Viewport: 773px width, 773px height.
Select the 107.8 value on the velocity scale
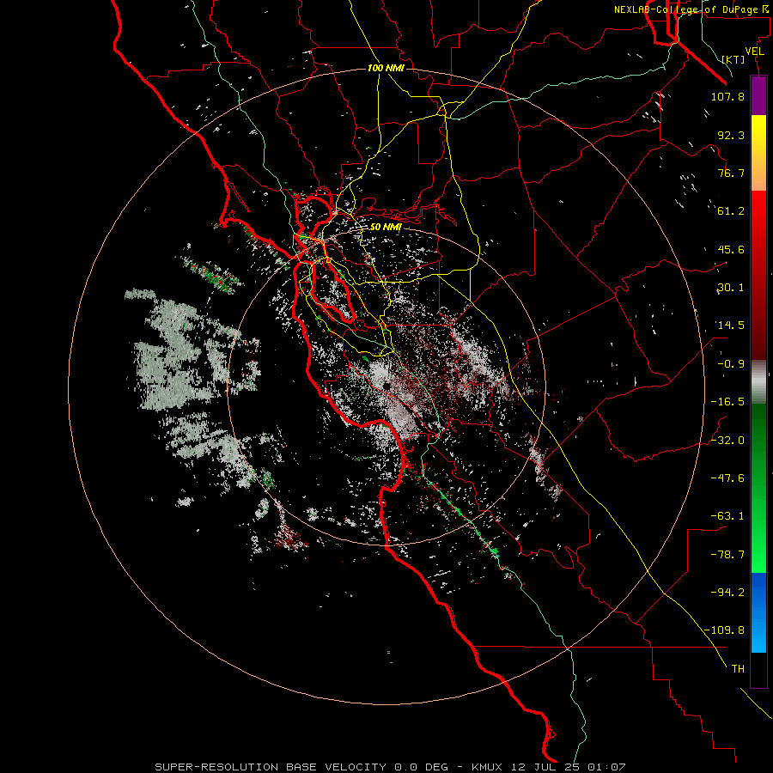pyautogui.click(x=727, y=96)
